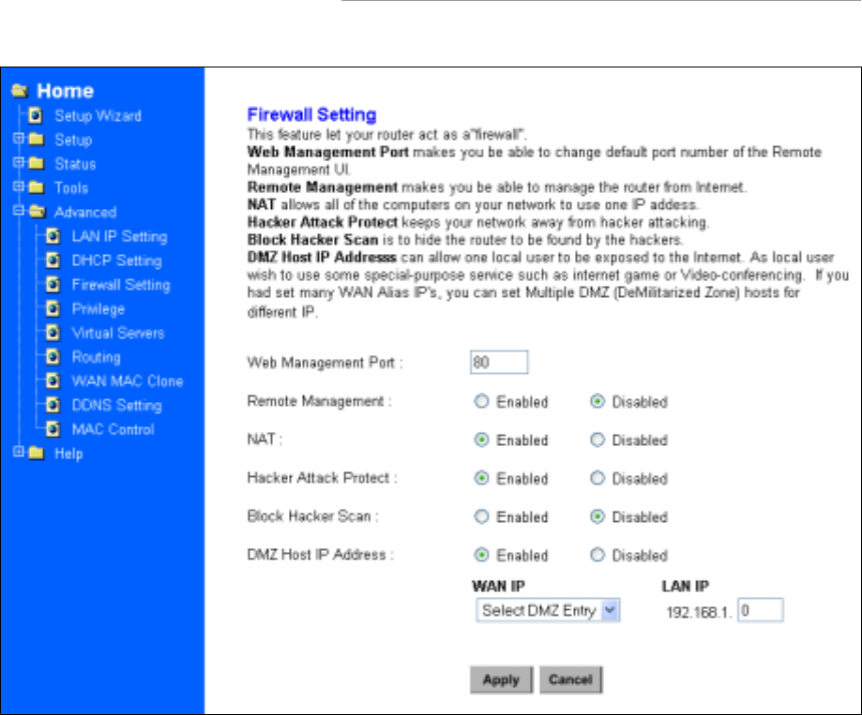Open the Select DMZ Entry dropdown

click(x=548, y=610)
